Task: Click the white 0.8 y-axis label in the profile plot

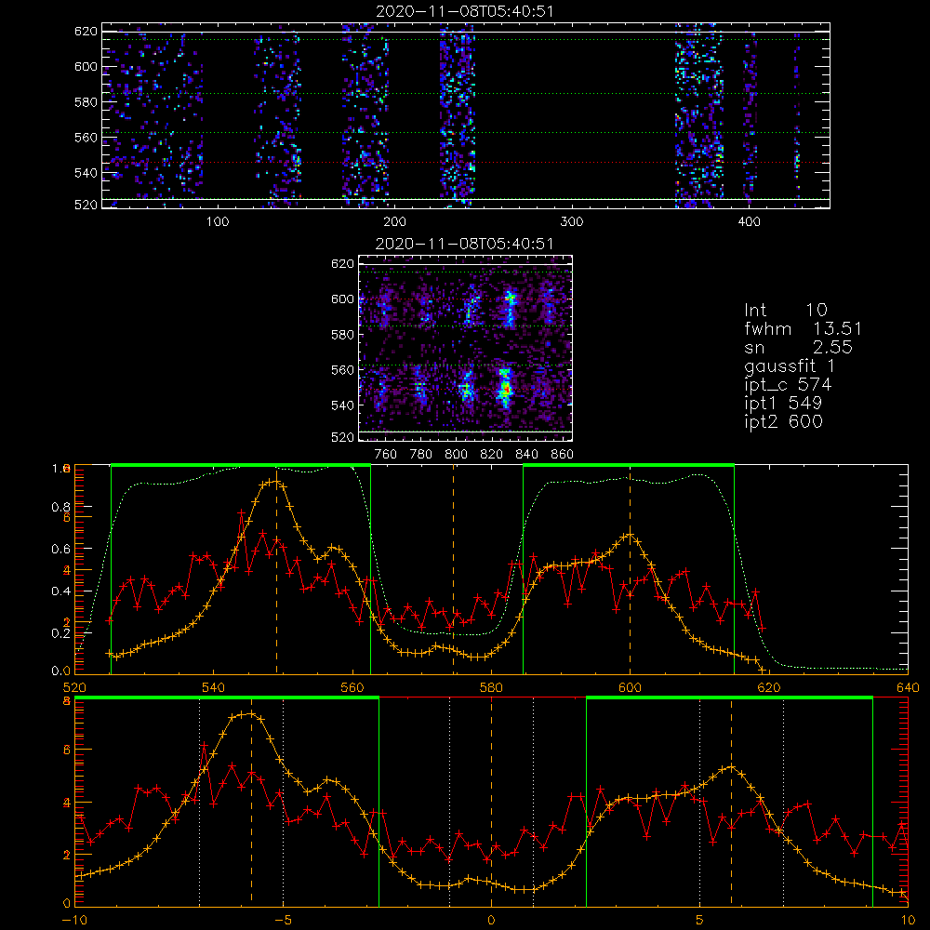Action: pyautogui.click(x=60, y=507)
